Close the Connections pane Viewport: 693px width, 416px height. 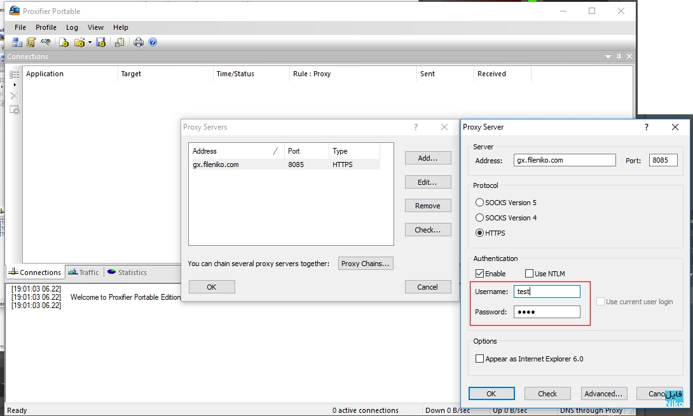pyautogui.click(x=629, y=57)
